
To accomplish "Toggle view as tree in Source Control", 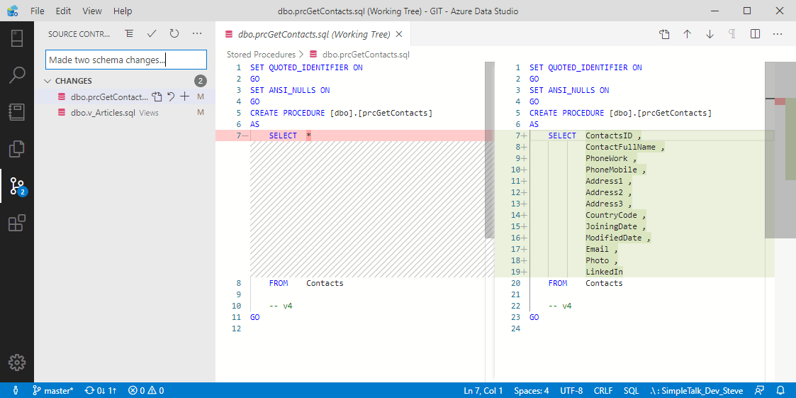I will tap(129, 34).
